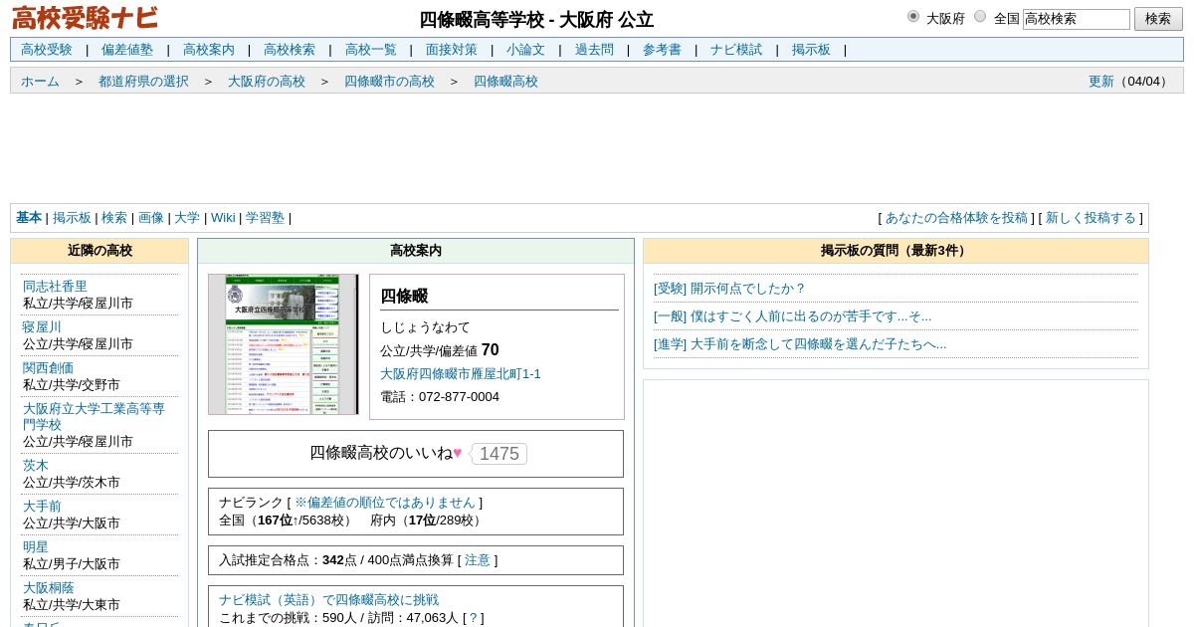Screen dimensions: 1194x627
Task: Open the 過去問 menu item
Action: [x=594, y=50]
